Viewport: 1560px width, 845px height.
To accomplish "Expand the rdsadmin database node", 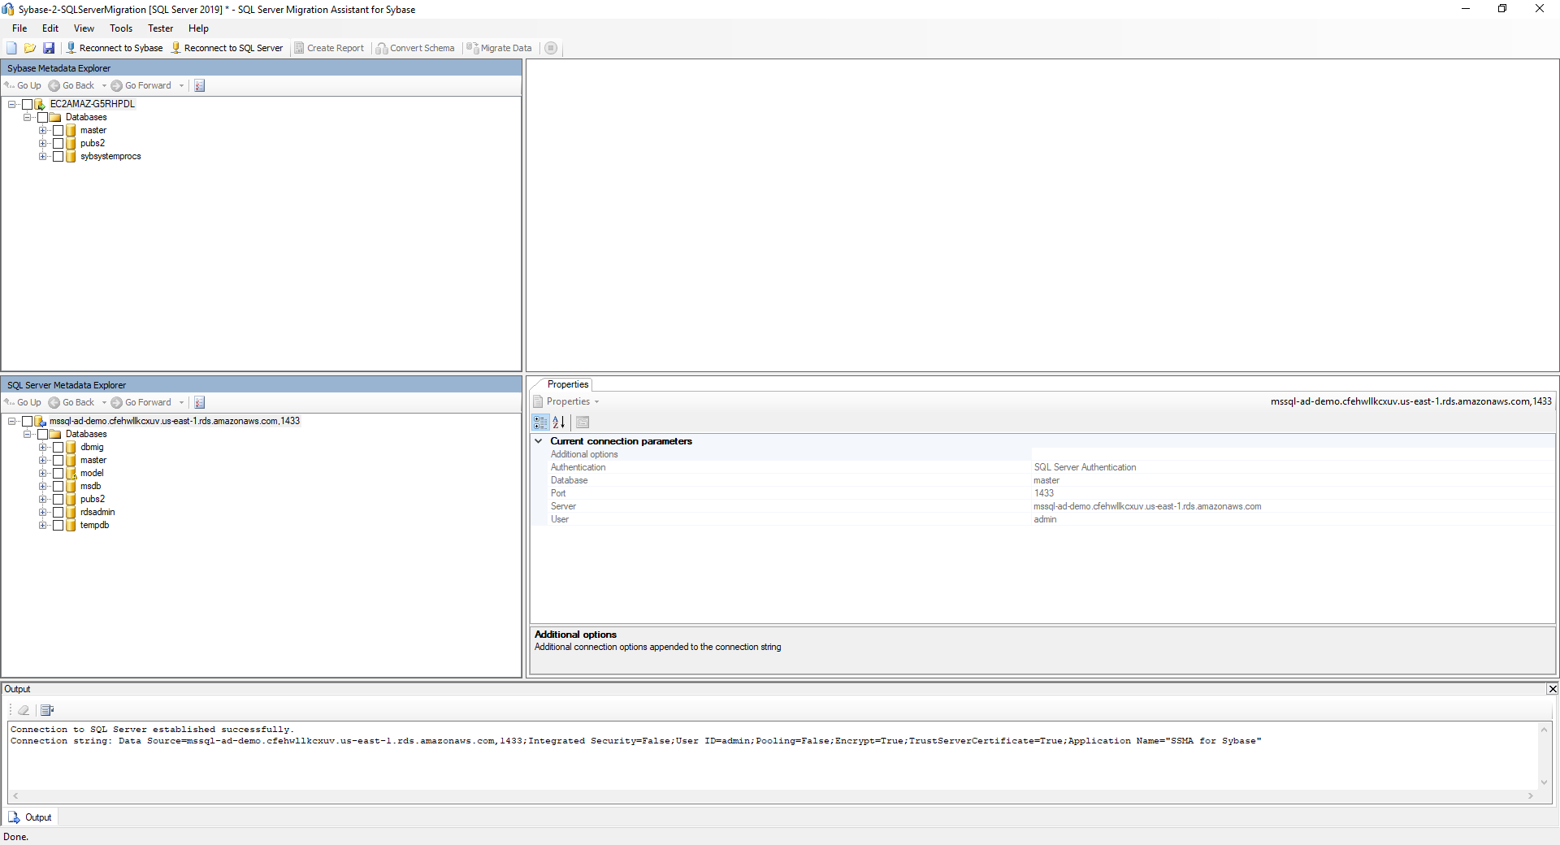I will (42, 512).
